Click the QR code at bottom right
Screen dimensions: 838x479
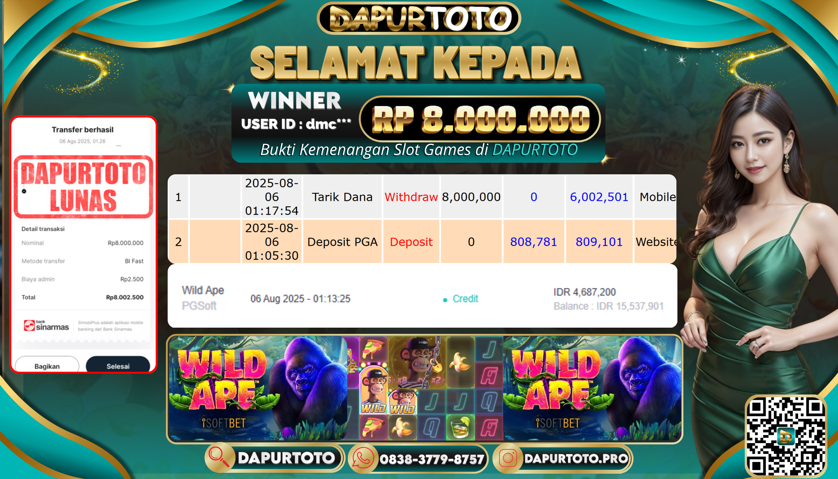coord(786,436)
